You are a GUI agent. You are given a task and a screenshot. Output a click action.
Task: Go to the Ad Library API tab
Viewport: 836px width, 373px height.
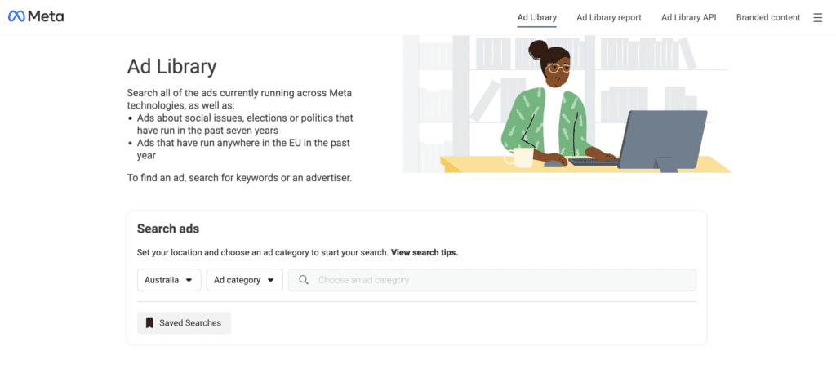click(x=689, y=18)
